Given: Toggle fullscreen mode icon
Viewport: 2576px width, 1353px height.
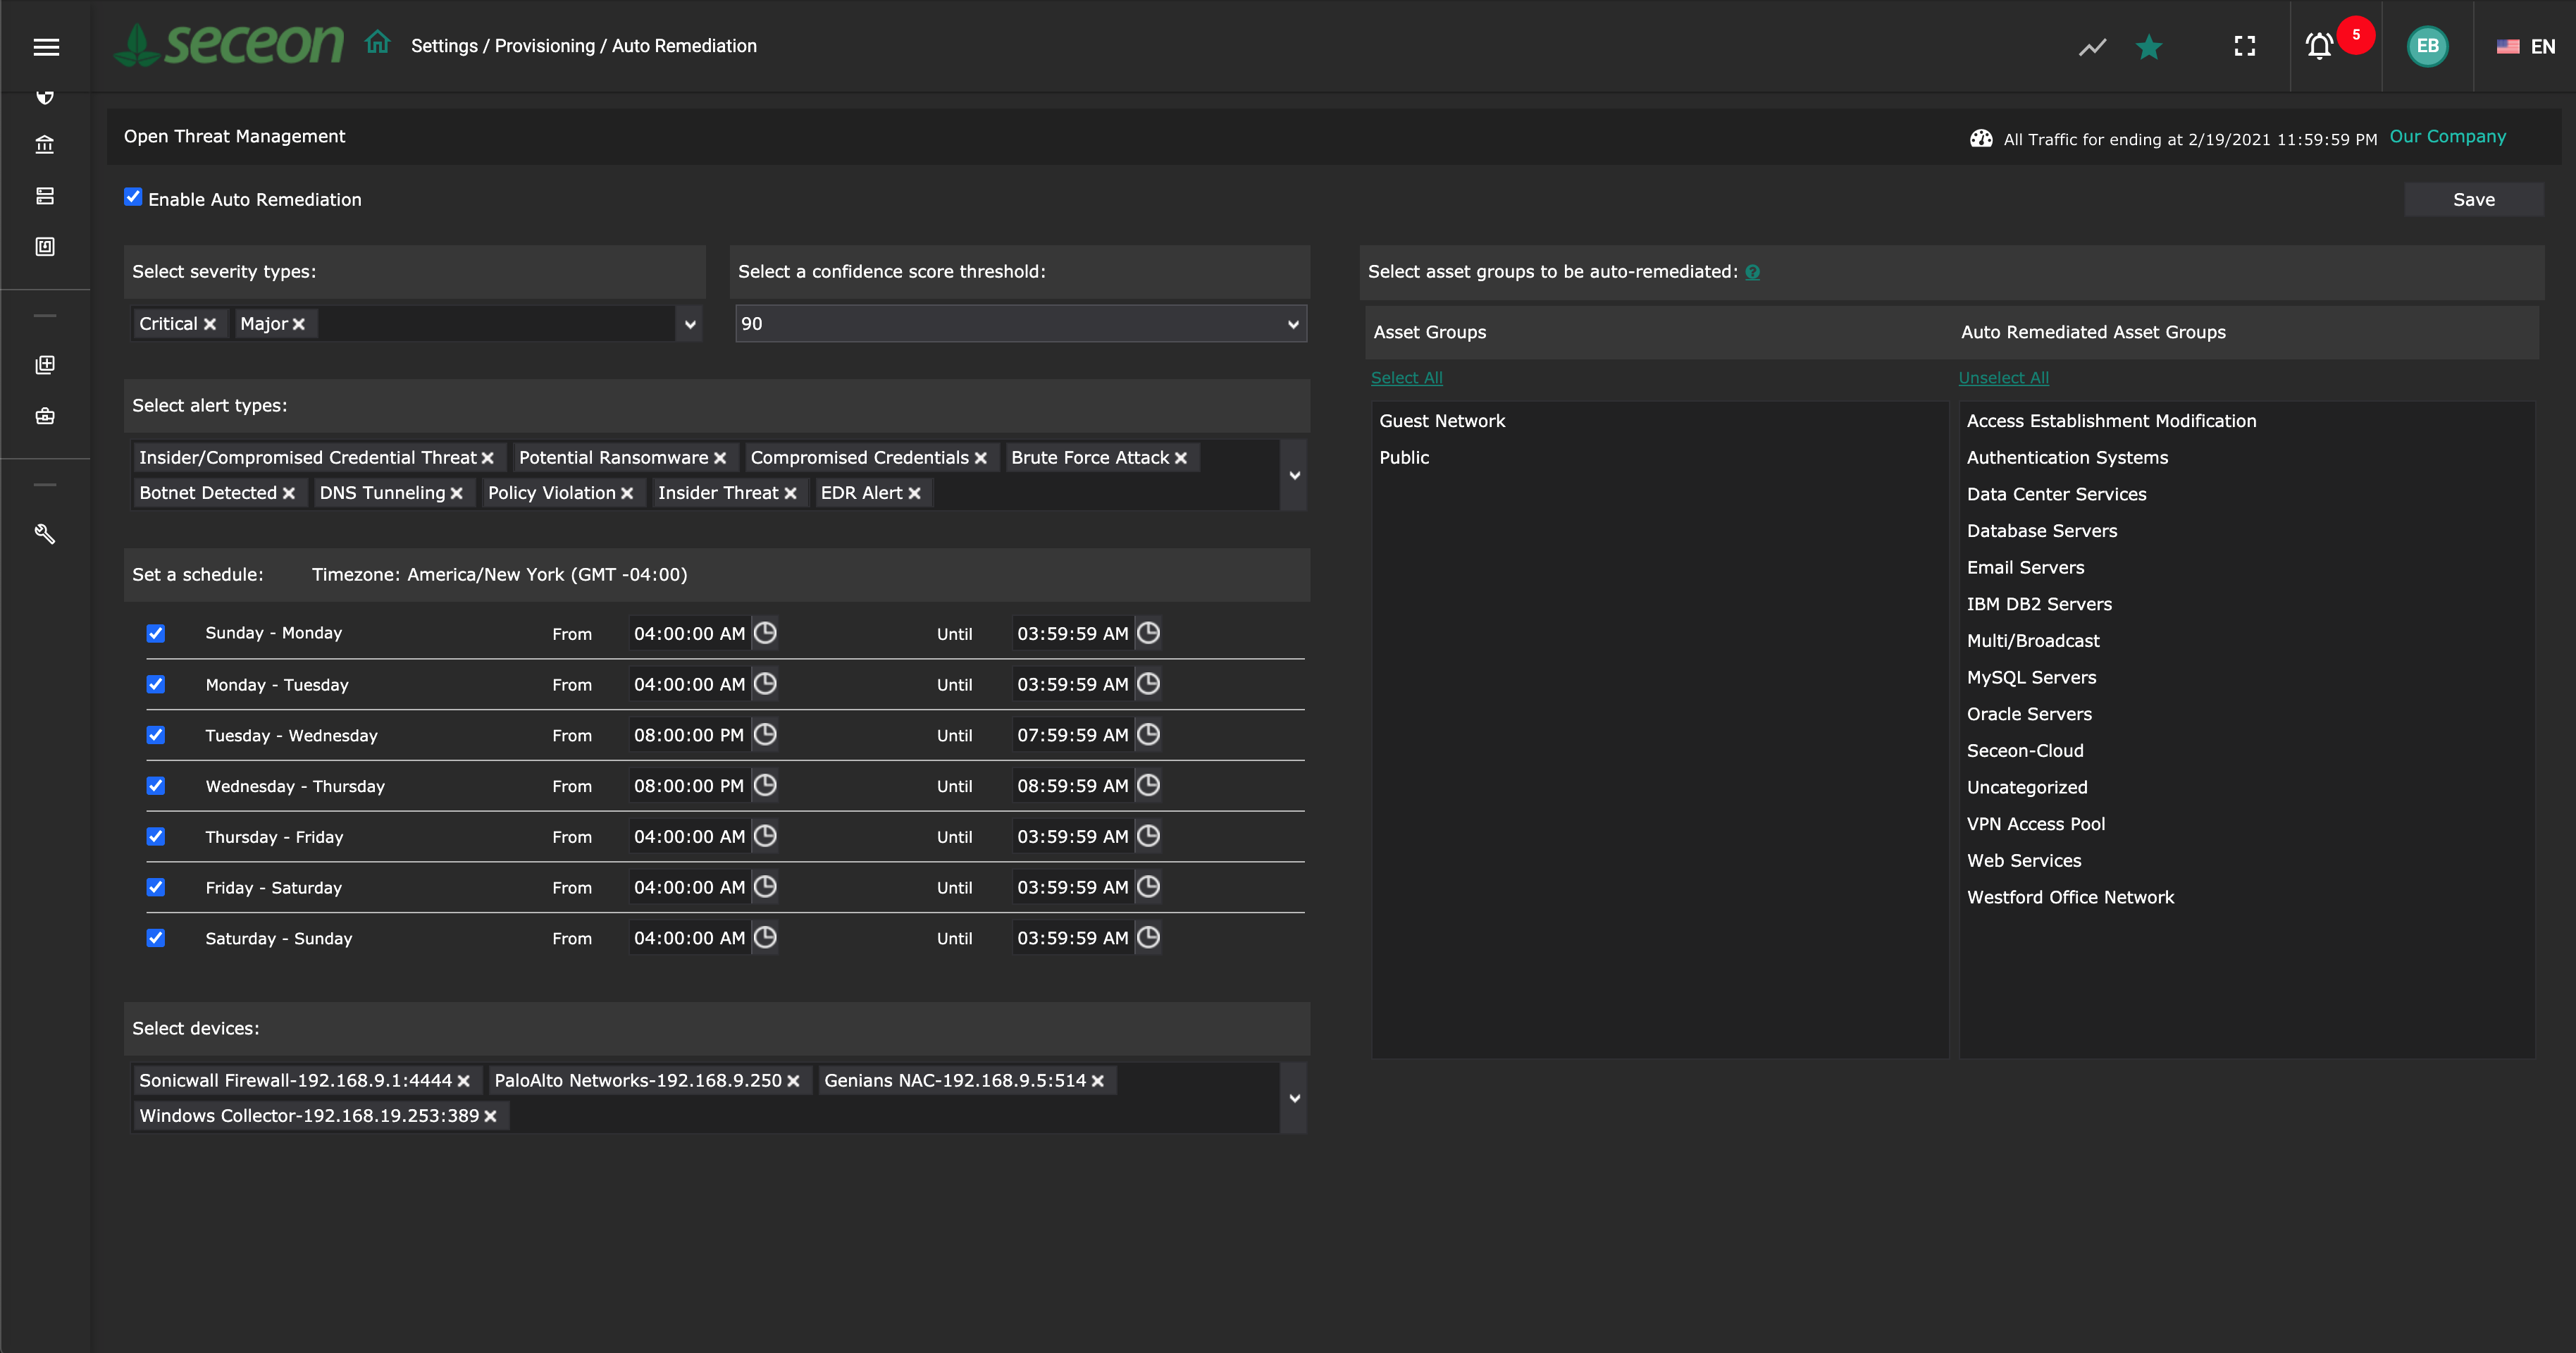Looking at the screenshot, I should click(2244, 46).
